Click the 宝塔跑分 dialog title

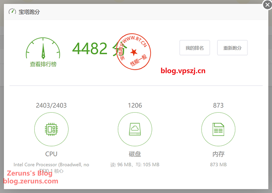(29, 12)
